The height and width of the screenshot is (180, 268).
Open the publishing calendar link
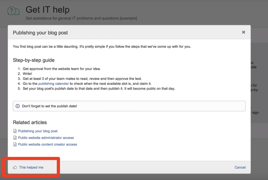(53, 84)
